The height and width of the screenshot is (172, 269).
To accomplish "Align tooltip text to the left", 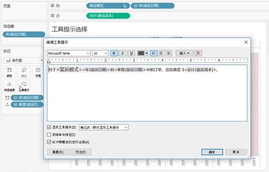I will coord(154,53).
